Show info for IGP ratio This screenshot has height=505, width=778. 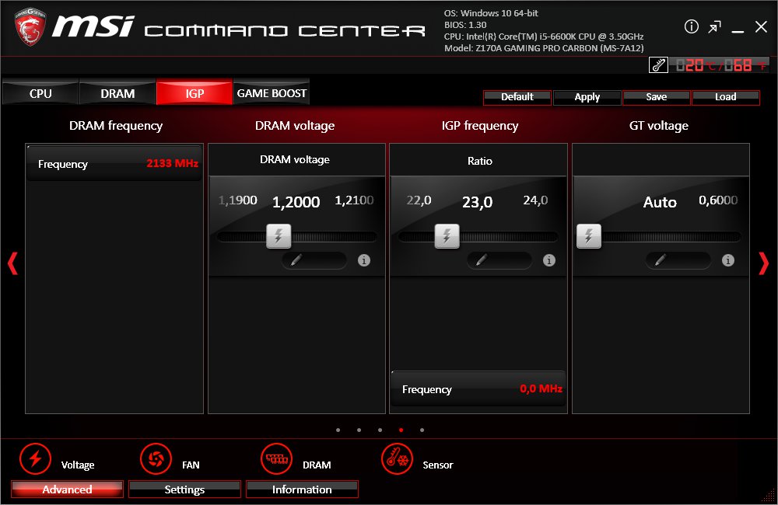(x=548, y=260)
